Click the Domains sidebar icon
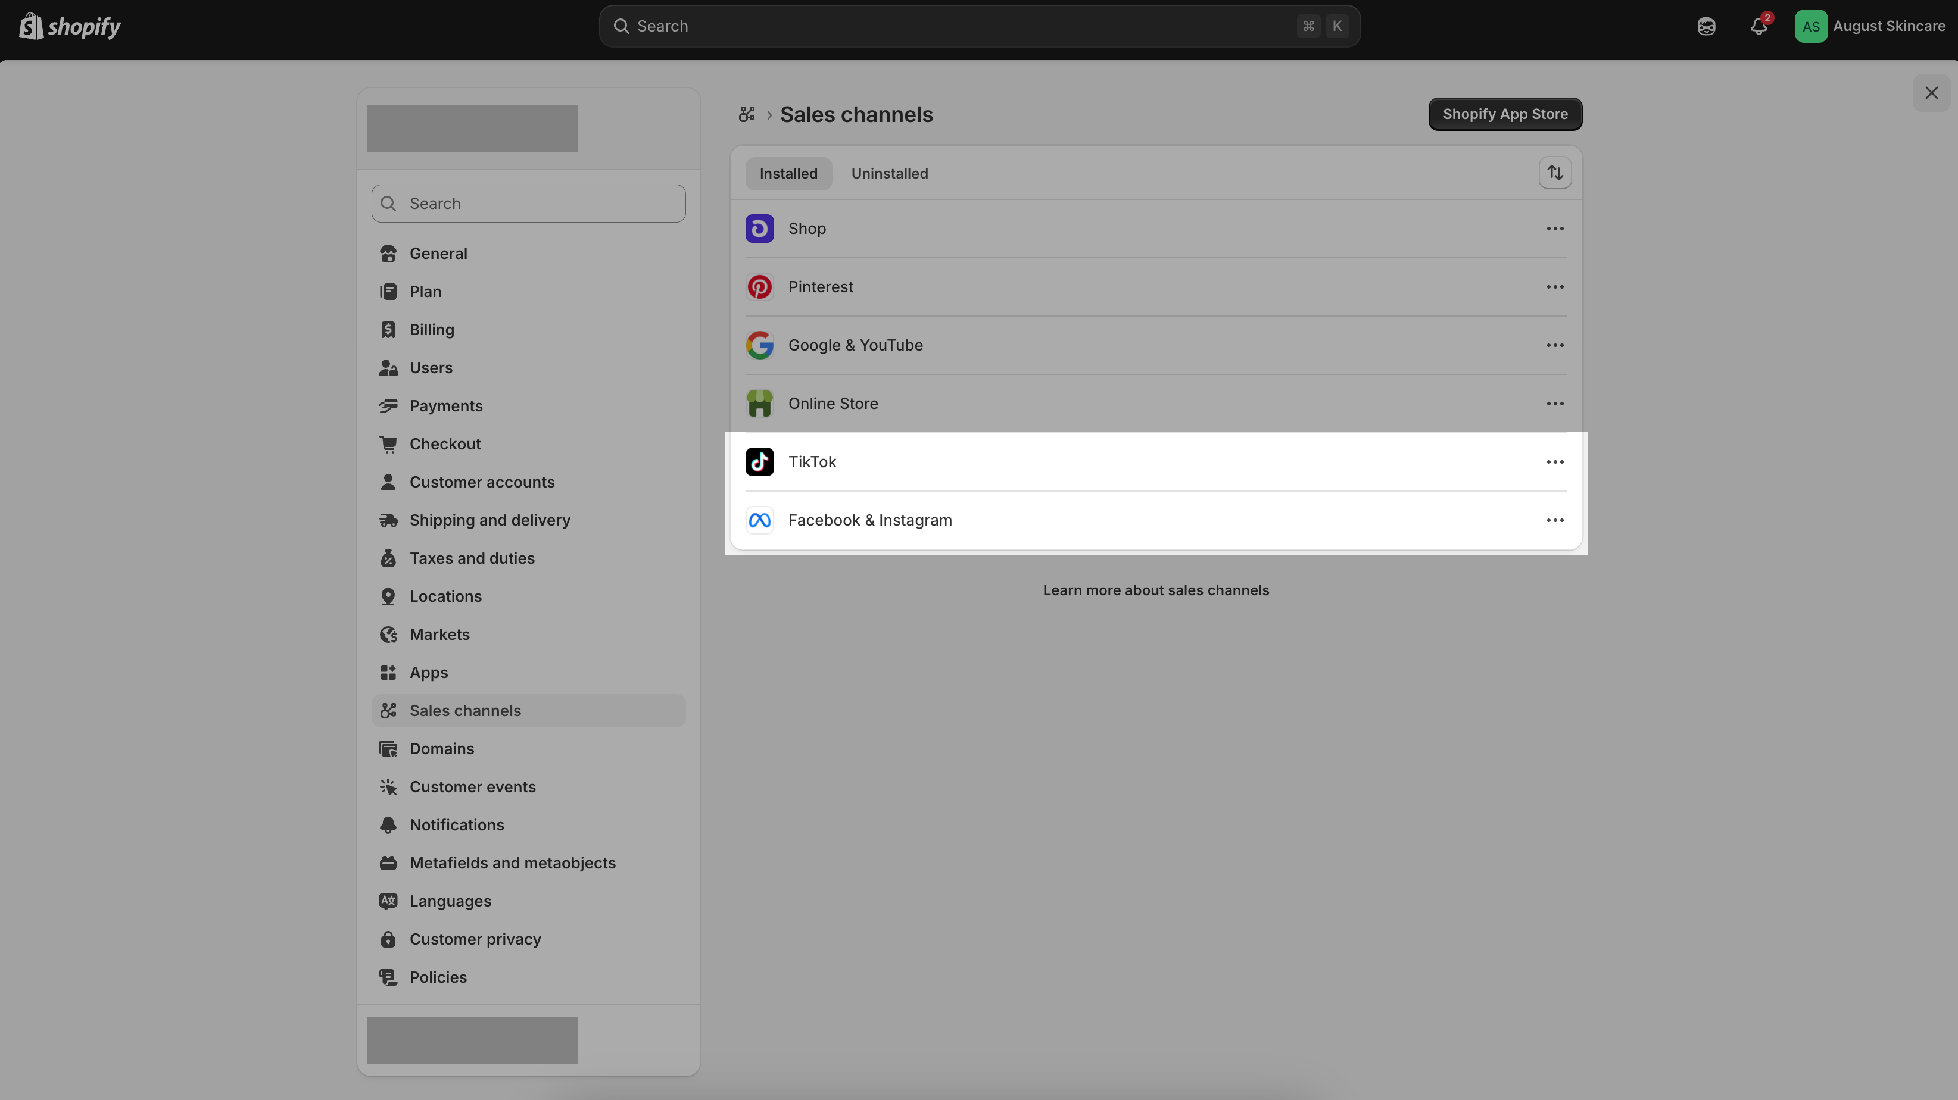 (388, 749)
